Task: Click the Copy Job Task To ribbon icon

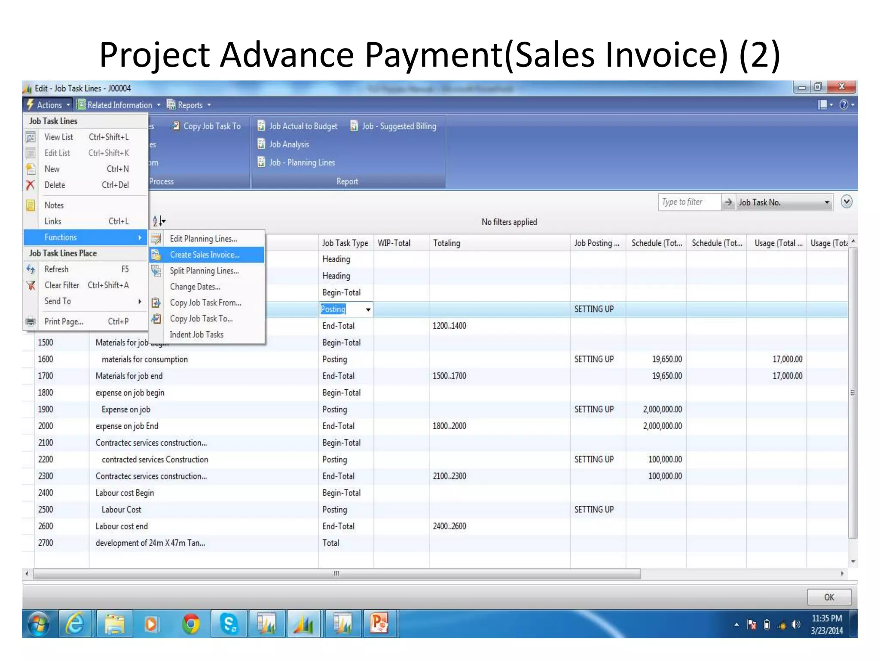Action: pyautogui.click(x=176, y=126)
